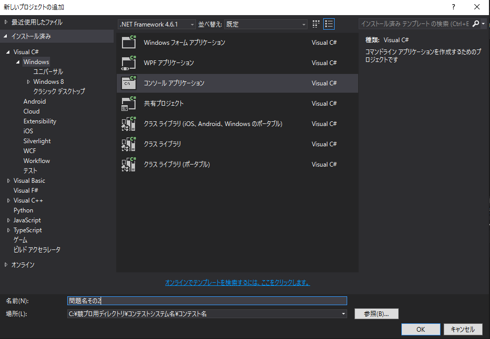The width and height of the screenshot is (490, 339).
Task: Select the WPF アプリケーション template icon
Action: pos(129,62)
